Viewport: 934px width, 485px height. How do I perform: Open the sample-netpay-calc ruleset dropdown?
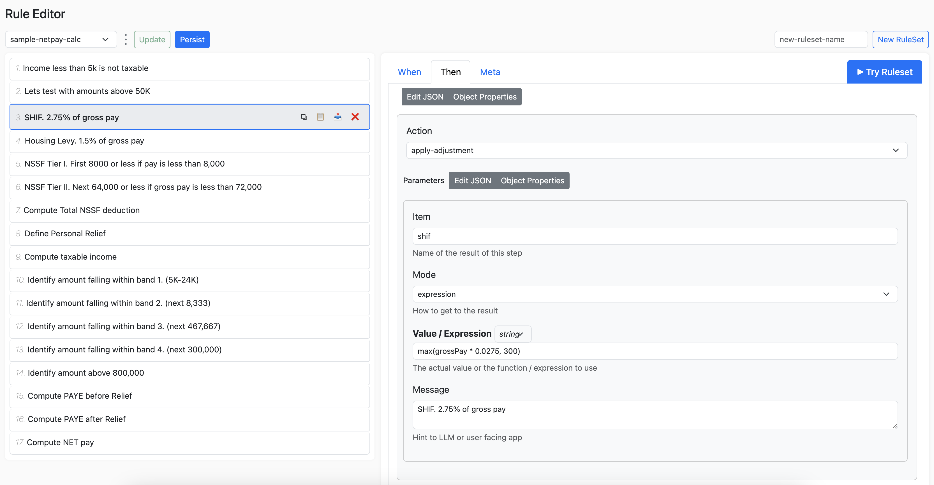tap(61, 40)
